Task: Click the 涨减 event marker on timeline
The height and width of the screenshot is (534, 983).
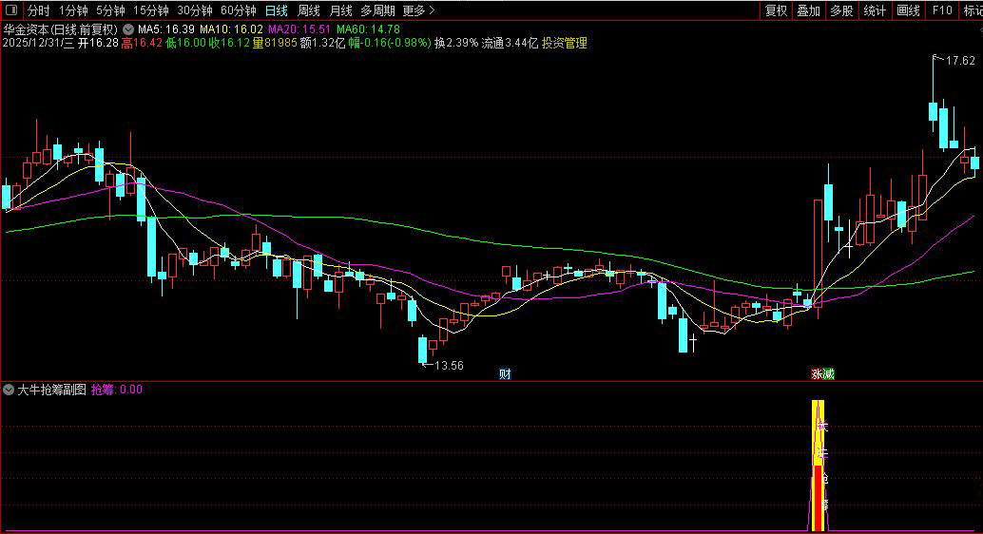Action: click(822, 374)
